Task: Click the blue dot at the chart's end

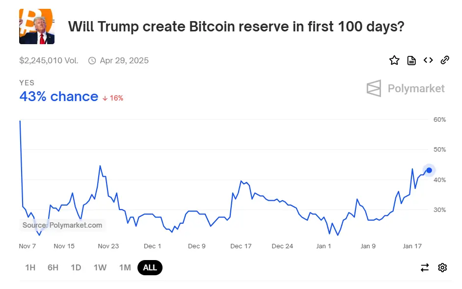Action: click(x=429, y=170)
